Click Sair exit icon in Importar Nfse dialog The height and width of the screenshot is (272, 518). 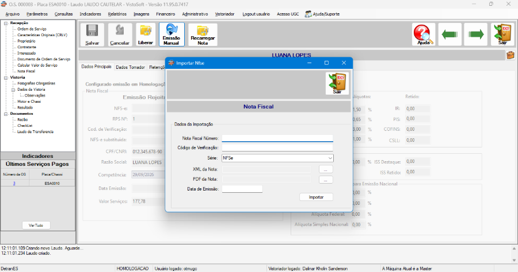click(x=337, y=84)
